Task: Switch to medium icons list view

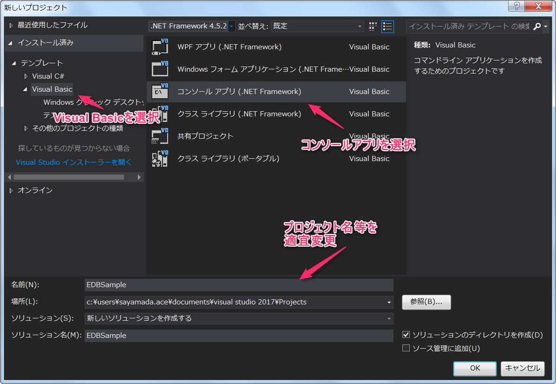Action: (387, 27)
